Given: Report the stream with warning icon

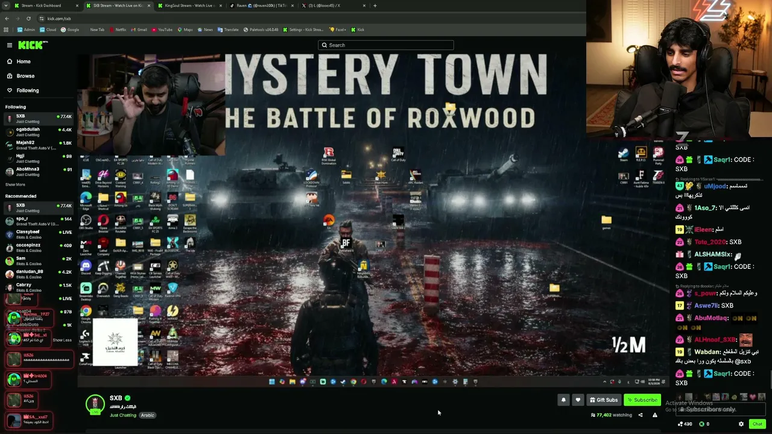Looking at the screenshot, I should [x=654, y=415].
